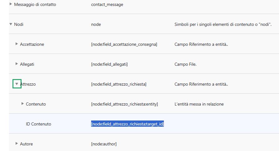This screenshot has height=151, width=279.
Task: Click the contact_message token name
Action: pyautogui.click(x=107, y=5)
